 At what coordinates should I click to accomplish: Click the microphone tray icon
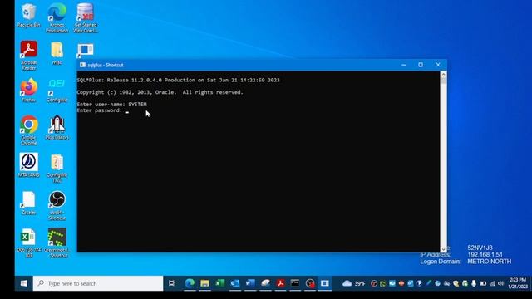point(474,283)
